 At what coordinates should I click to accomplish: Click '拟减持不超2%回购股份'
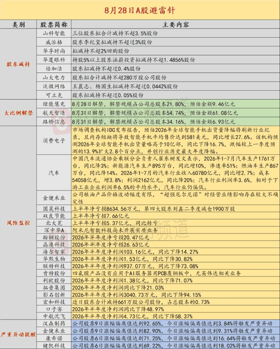coord(100,51)
